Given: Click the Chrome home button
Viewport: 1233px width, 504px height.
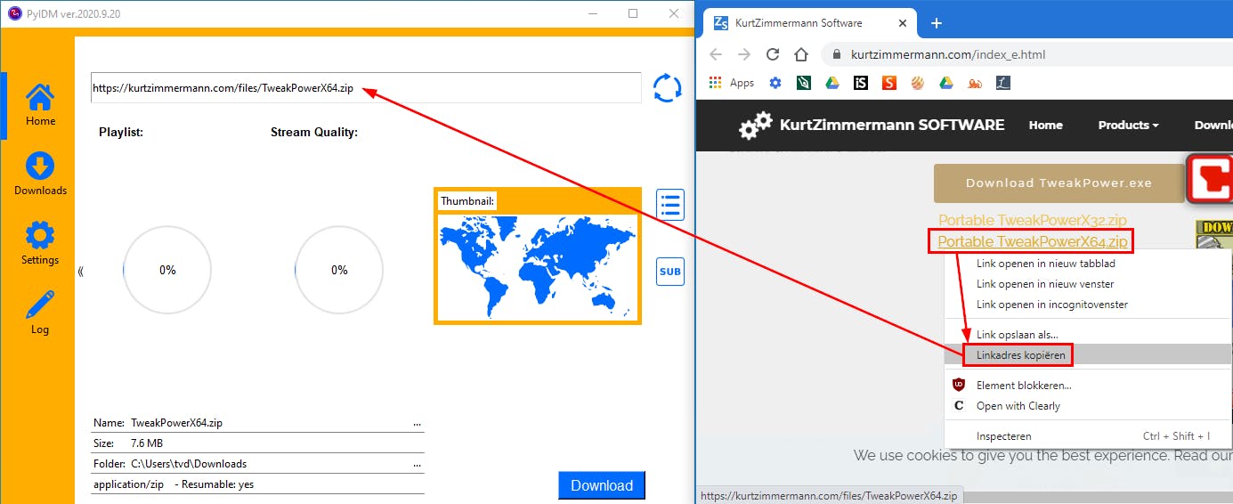Looking at the screenshot, I should pos(801,54).
